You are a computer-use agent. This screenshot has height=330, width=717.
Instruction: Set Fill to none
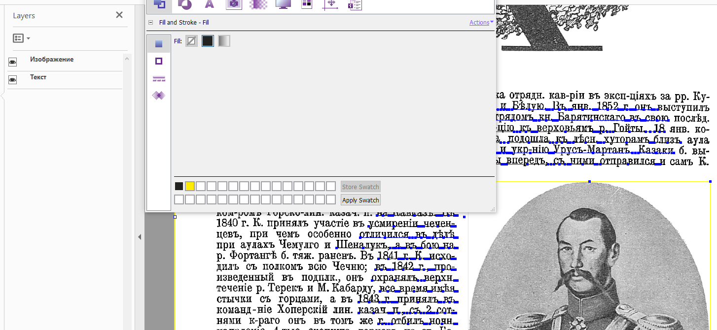point(191,41)
